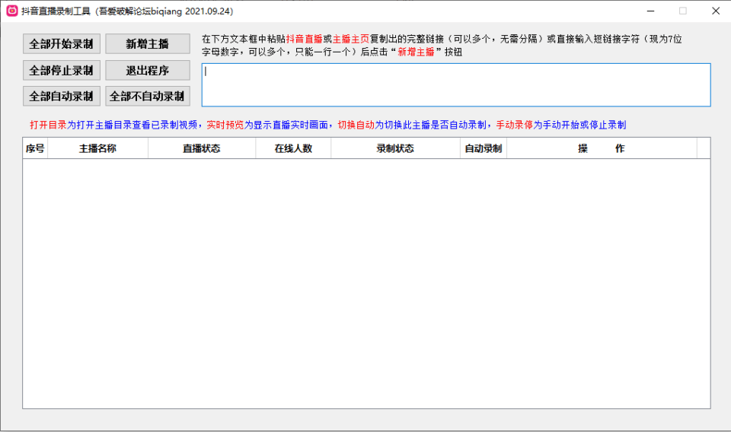Stop all recordings via 全部停止录制
Viewport: 731px width, 432px height.
pos(62,70)
